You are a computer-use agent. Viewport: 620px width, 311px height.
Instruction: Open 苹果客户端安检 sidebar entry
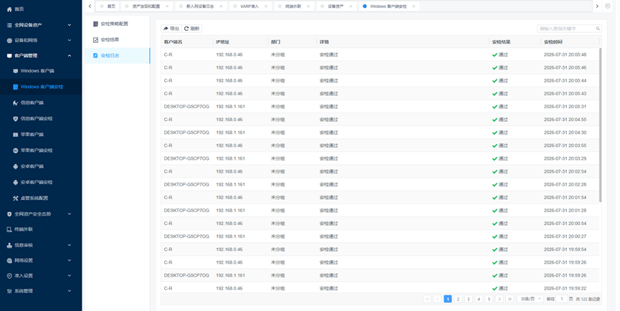(37, 150)
